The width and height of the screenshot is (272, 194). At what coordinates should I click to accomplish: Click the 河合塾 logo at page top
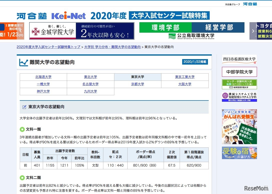click(31, 15)
